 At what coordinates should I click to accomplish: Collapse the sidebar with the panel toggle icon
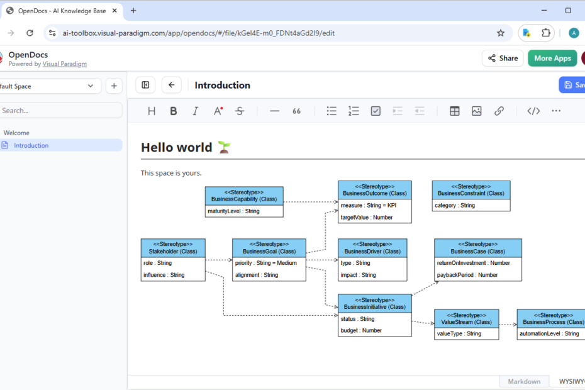(x=145, y=85)
